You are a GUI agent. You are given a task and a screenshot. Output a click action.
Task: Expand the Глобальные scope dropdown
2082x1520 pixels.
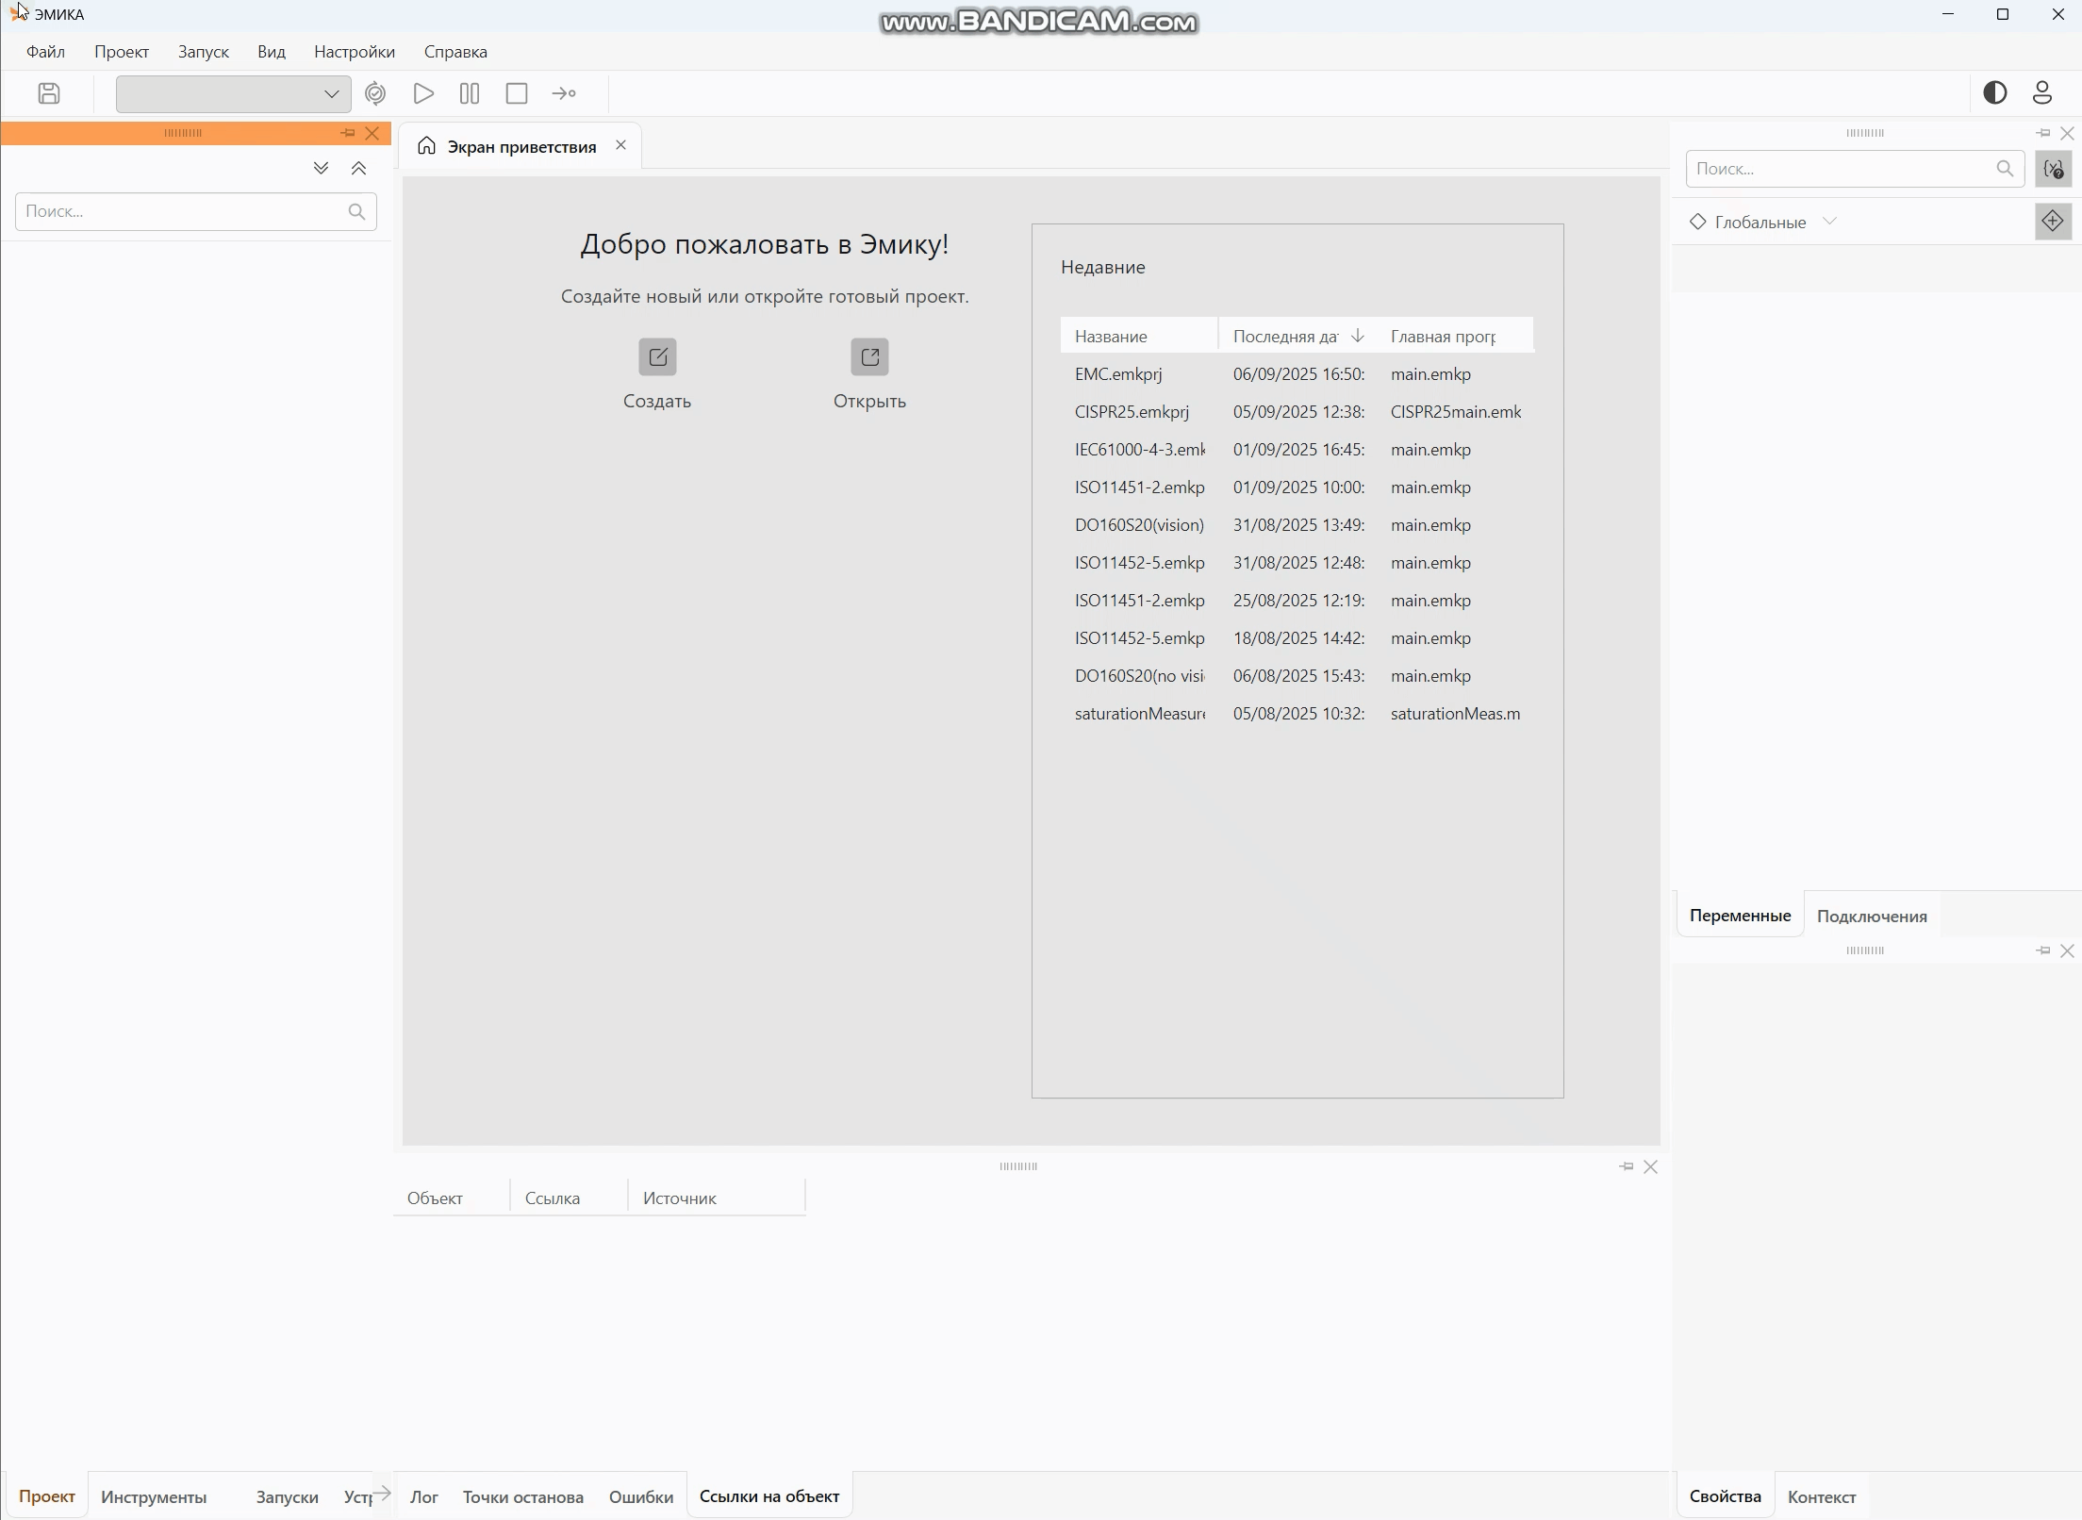point(1829,222)
